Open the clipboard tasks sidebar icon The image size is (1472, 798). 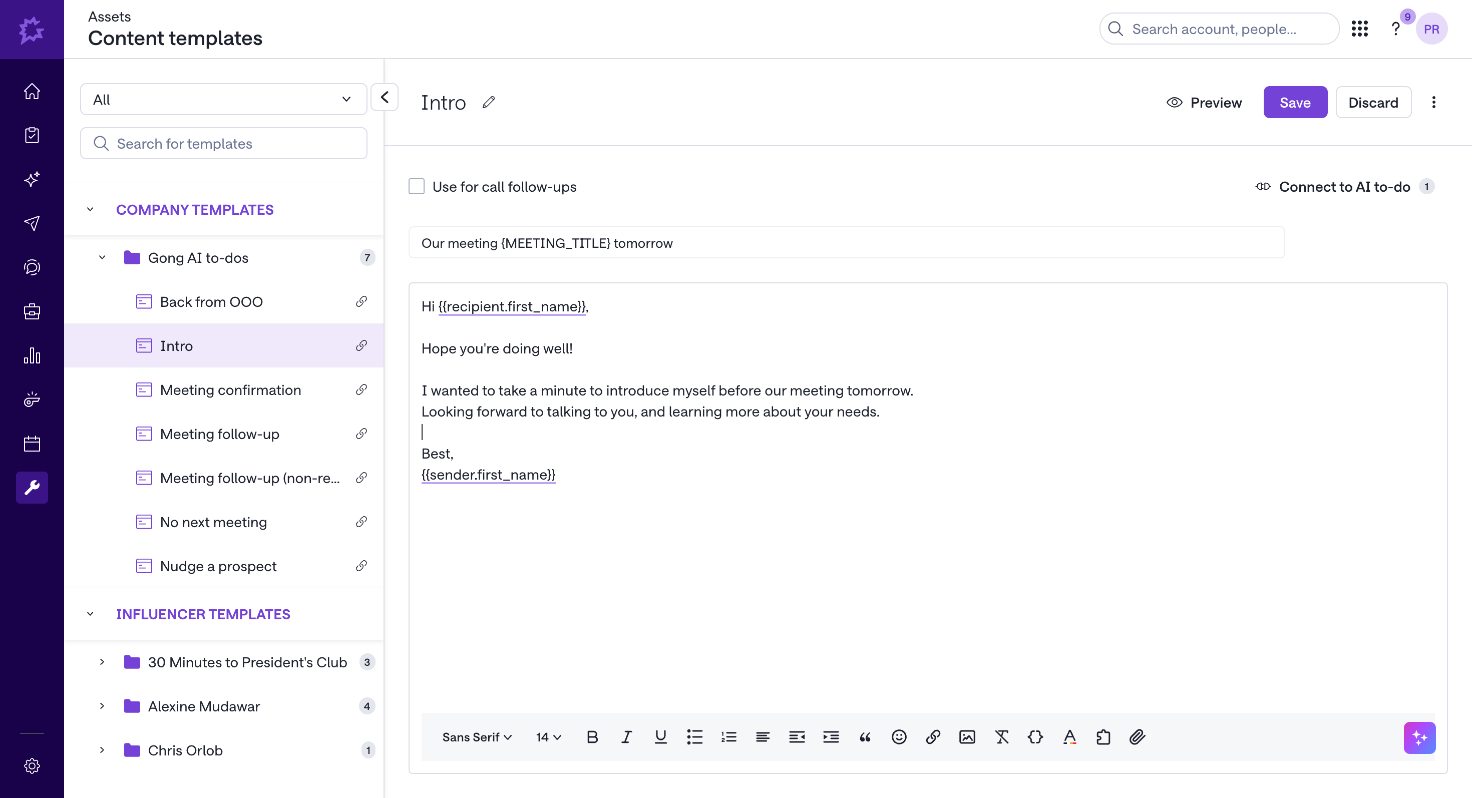point(32,135)
